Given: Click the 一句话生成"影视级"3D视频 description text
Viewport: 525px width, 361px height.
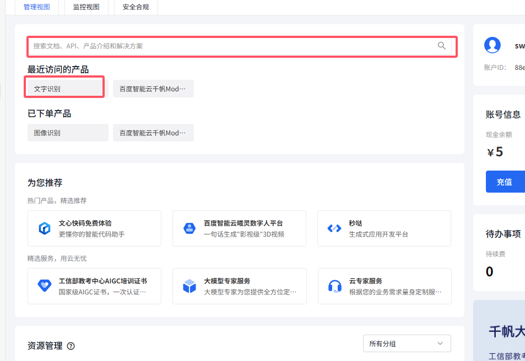Looking at the screenshot, I should [x=244, y=234].
